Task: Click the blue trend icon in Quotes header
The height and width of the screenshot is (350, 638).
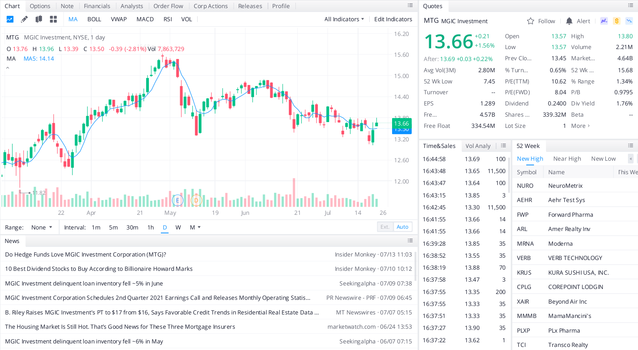Action: [x=629, y=21]
